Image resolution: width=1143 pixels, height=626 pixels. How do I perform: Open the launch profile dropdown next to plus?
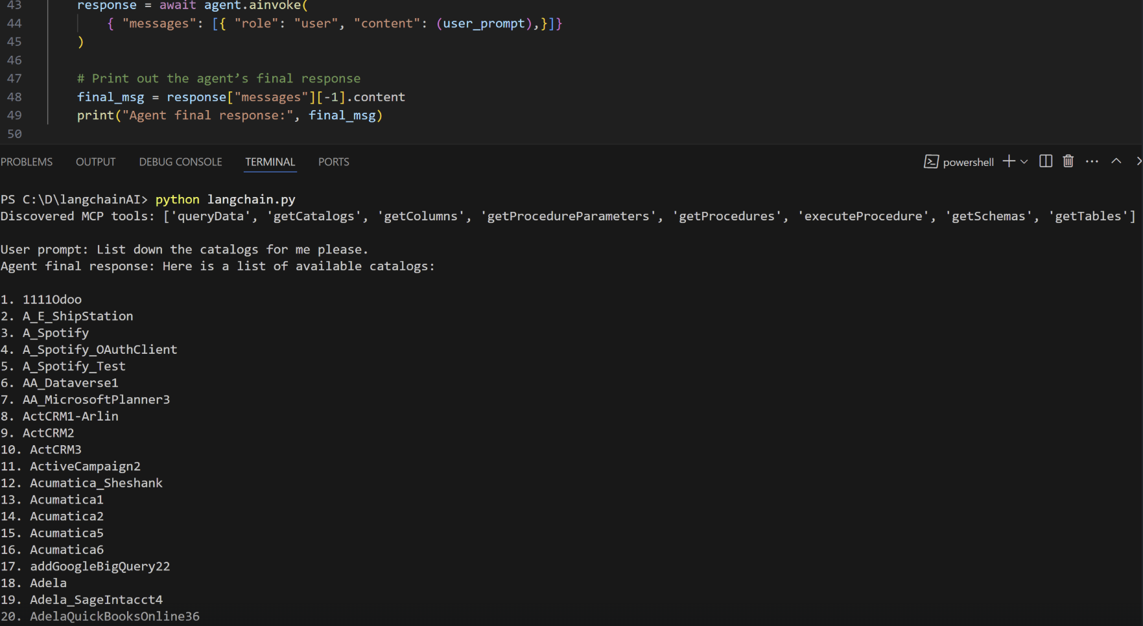point(1024,161)
